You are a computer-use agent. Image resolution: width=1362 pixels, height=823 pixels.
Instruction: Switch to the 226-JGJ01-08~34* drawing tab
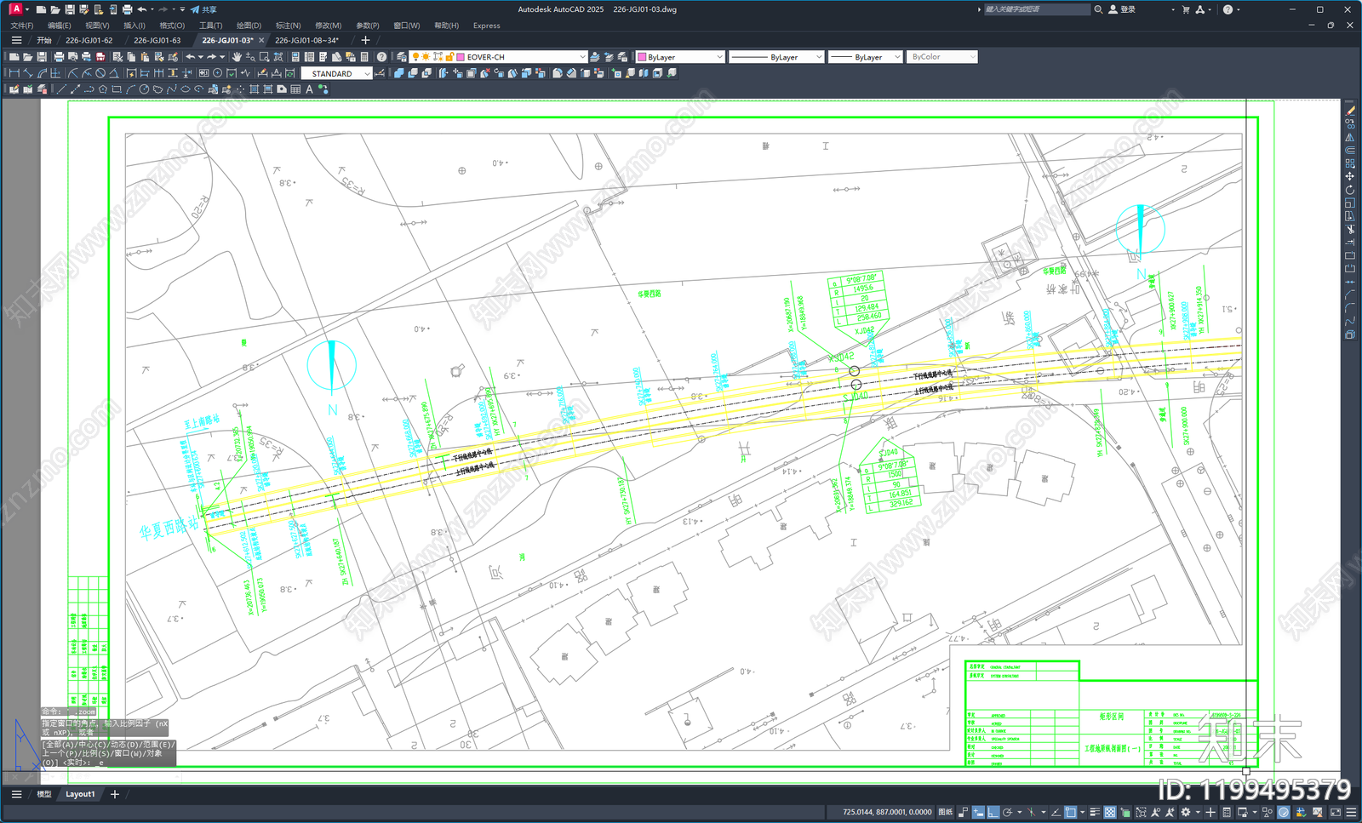click(306, 40)
